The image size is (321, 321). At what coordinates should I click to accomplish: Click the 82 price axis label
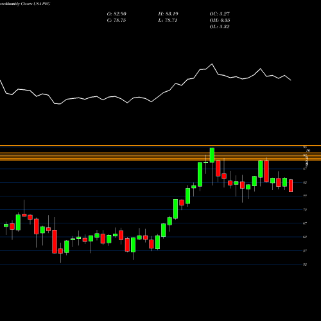coord(305,182)
